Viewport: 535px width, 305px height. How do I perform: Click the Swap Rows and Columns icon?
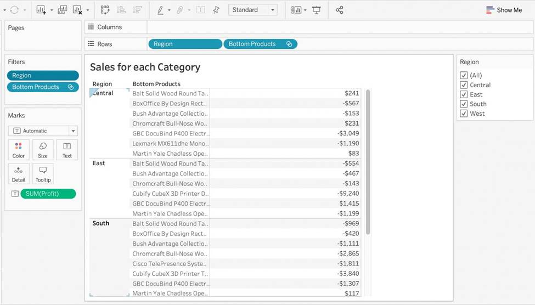[x=105, y=10]
